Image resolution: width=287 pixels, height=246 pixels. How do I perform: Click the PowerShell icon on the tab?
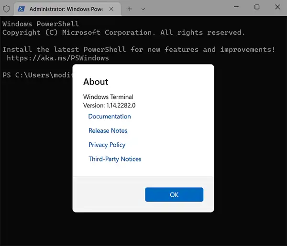click(x=21, y=9)
